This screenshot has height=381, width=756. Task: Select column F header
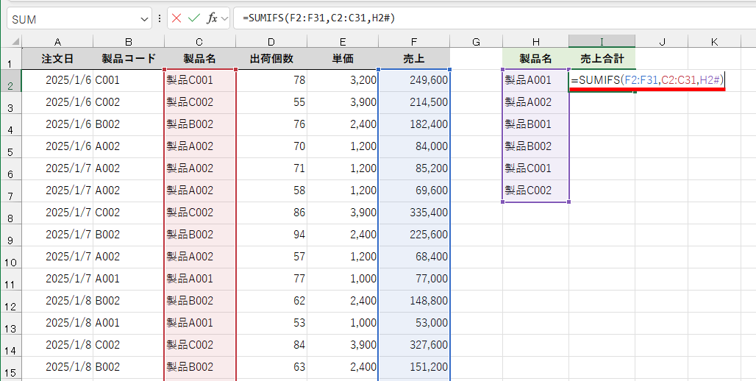coord(414,42)
